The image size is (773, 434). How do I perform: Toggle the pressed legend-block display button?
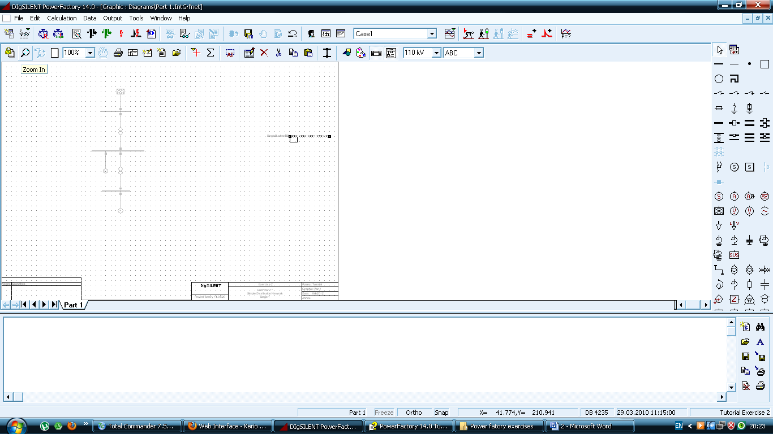[391, 53]
